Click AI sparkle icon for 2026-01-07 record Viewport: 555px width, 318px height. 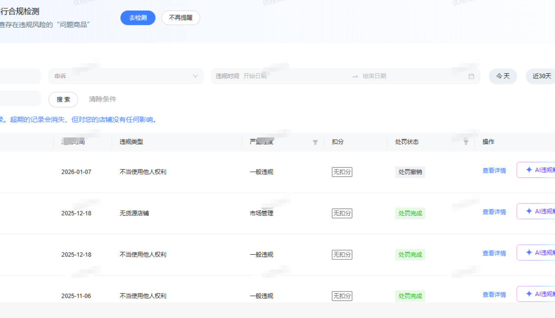[529, 170]
